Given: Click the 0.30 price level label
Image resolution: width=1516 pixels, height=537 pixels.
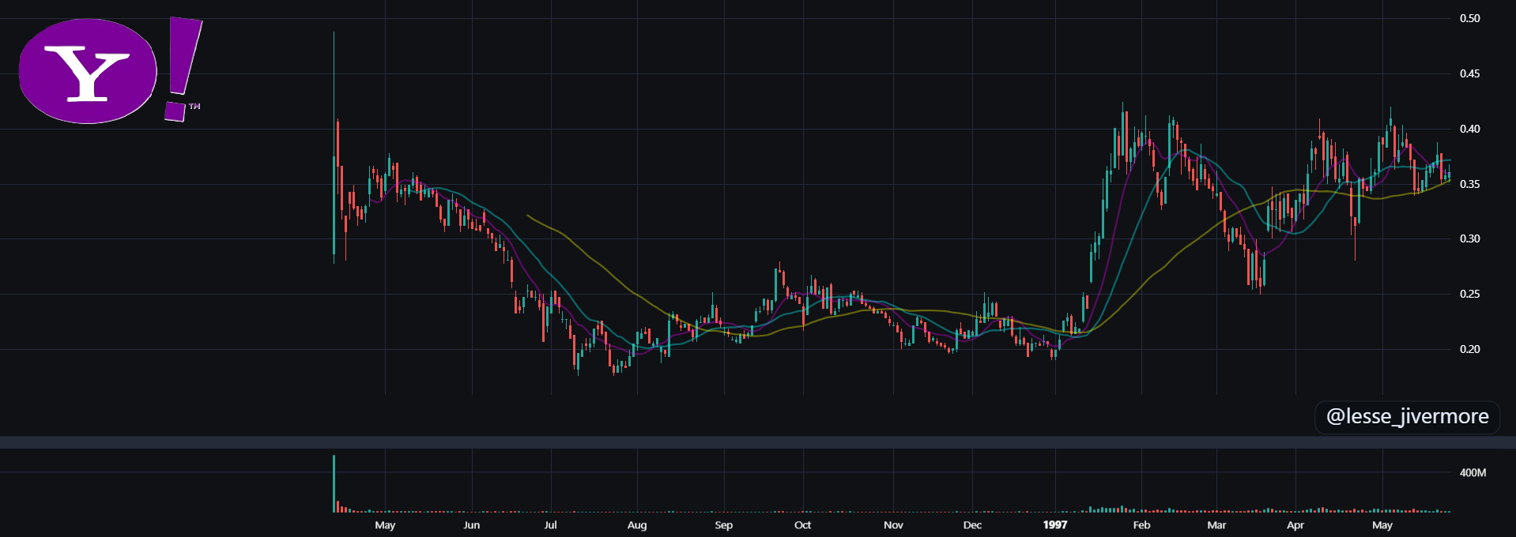Looking at the screenshot, I should pos(1469,238).
